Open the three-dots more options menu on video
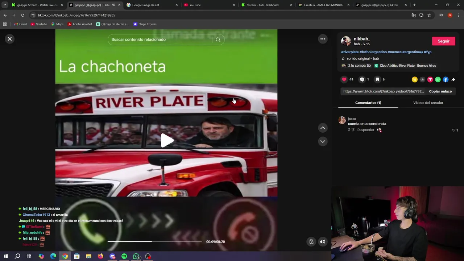464x261 pixels. click(323, 39)
